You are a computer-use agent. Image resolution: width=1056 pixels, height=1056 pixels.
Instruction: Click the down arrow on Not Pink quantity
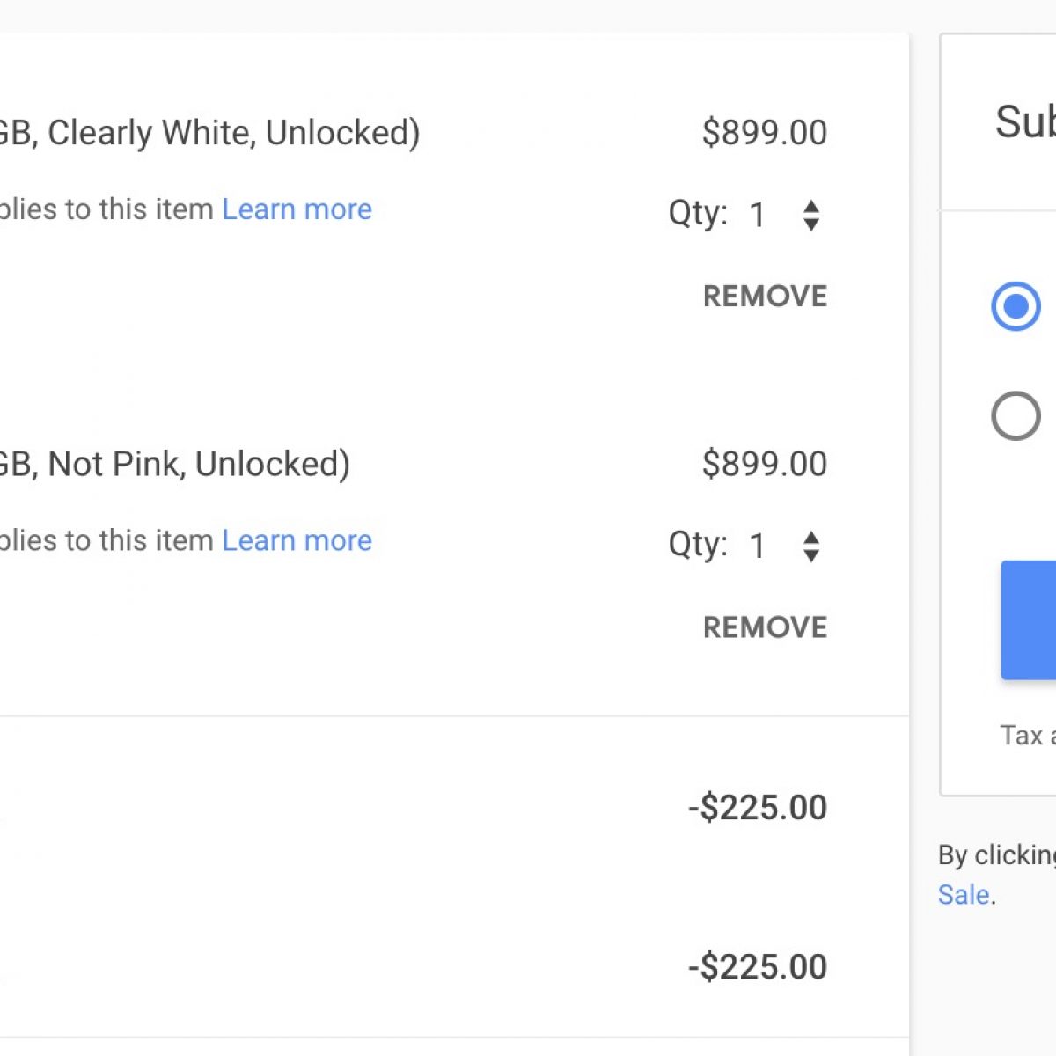coord(811,555)
